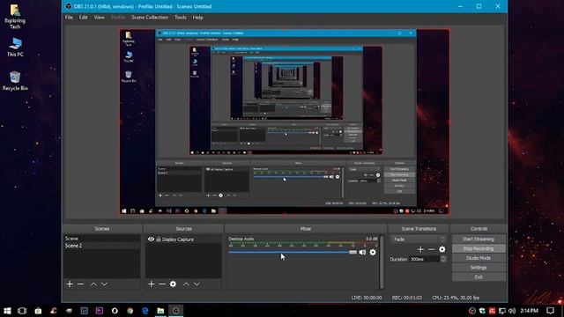Move the selected scene down in the Scenes list

point(104,284)
